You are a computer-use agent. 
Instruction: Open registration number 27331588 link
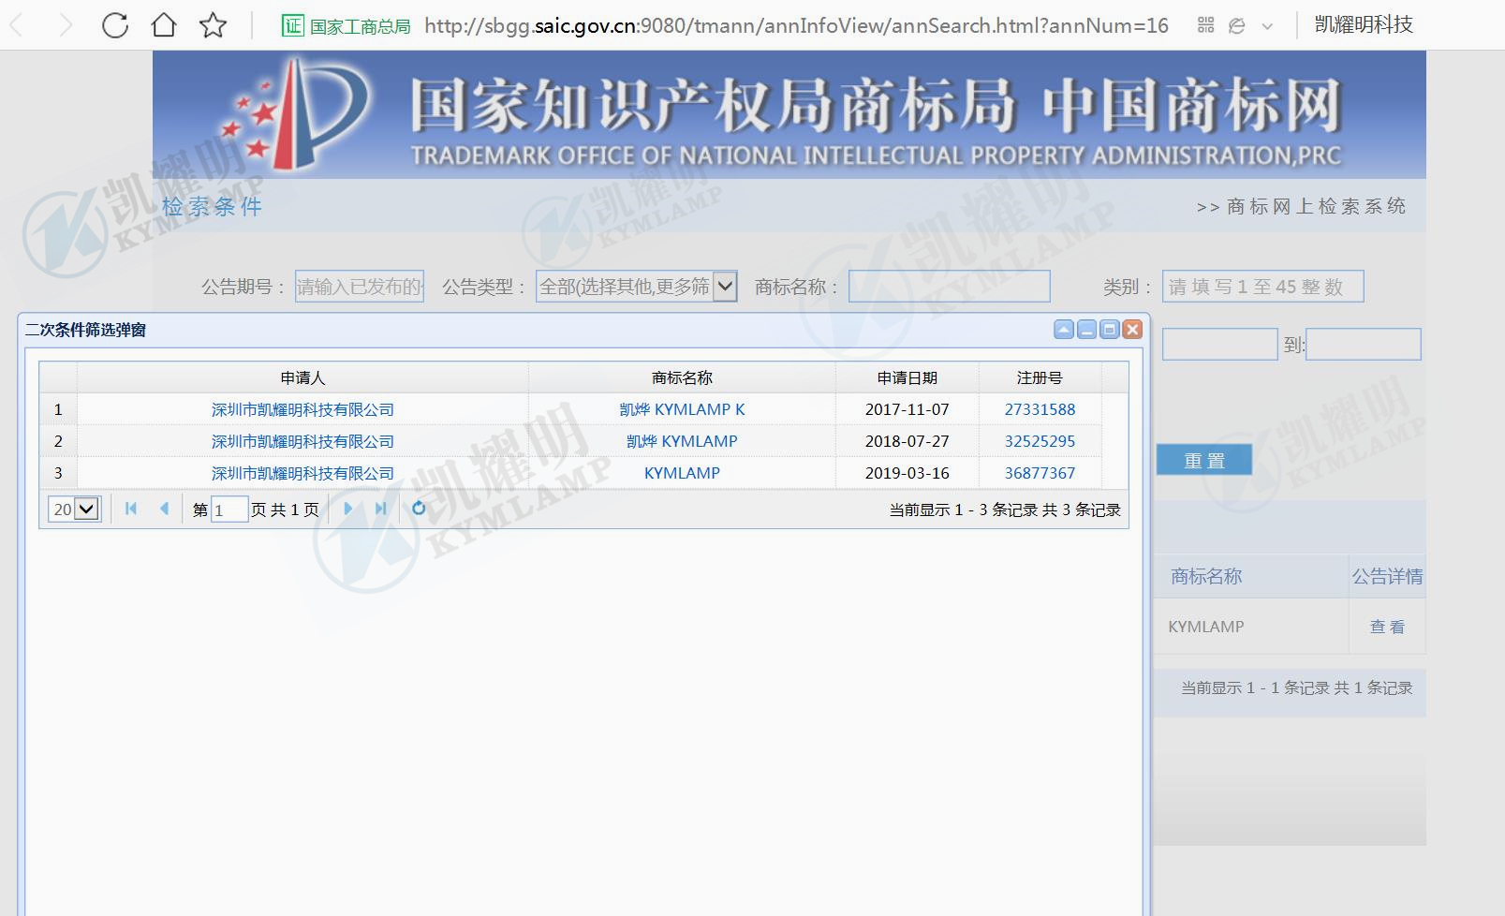[x=1040, y=409]
